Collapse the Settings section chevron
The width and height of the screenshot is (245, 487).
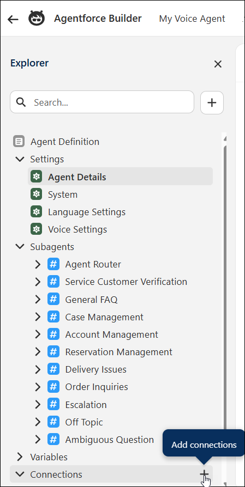[20, 159]
